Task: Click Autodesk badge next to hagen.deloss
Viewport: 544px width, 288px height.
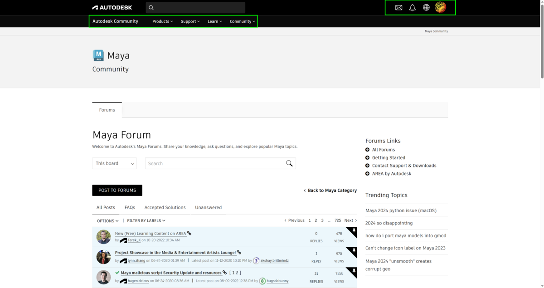Action: pos(123,281)
